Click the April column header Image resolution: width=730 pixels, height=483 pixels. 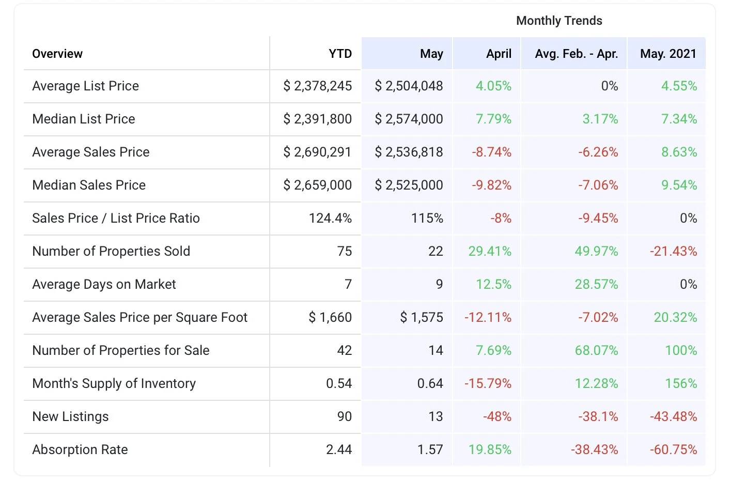499,54
